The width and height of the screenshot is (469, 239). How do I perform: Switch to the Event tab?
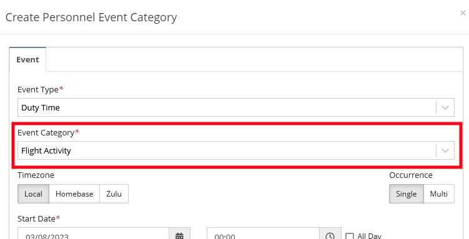click(x=27, y=59)
